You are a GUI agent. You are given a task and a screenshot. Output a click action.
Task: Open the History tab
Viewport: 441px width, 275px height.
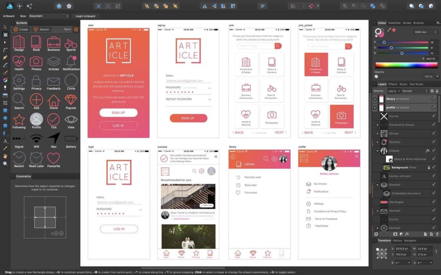[397, 240]
